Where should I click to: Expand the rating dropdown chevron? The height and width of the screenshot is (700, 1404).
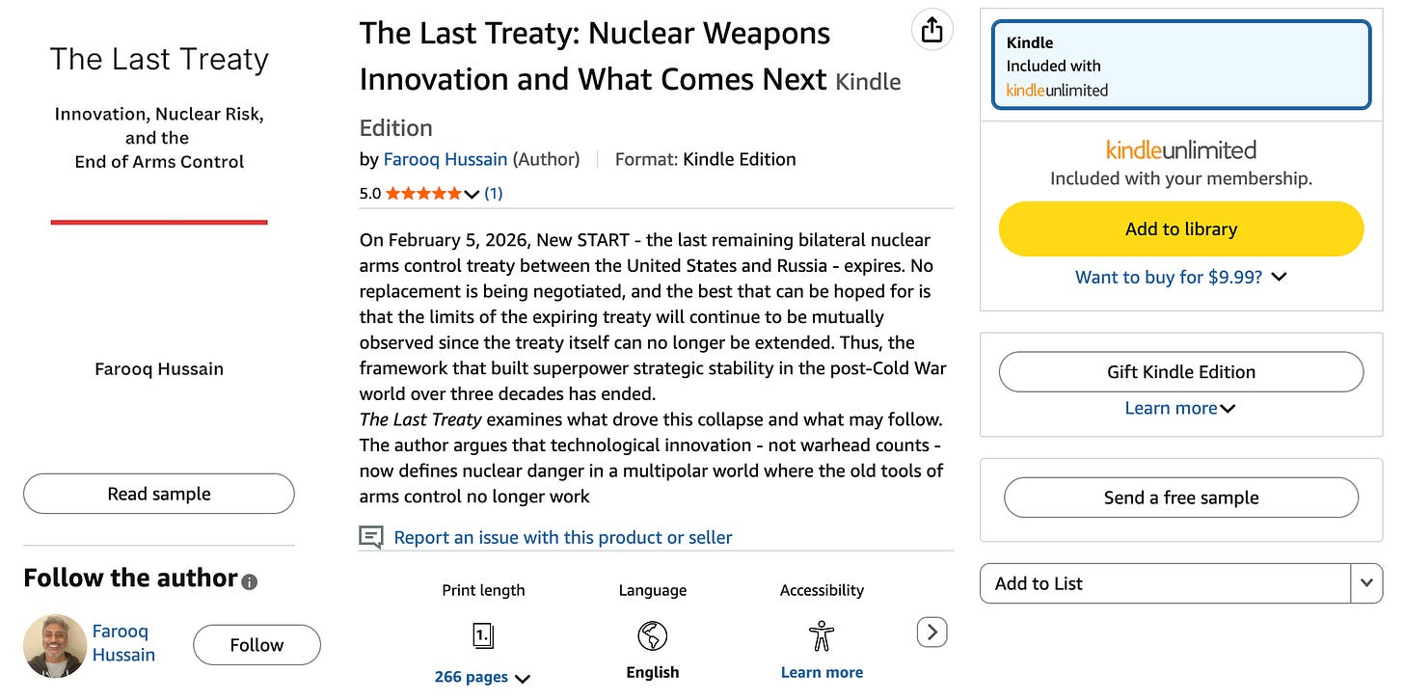[x=472, y=194]
